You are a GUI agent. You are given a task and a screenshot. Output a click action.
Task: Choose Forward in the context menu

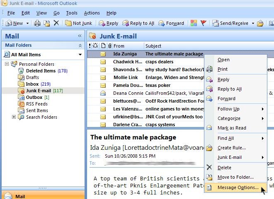click(236, 99)
